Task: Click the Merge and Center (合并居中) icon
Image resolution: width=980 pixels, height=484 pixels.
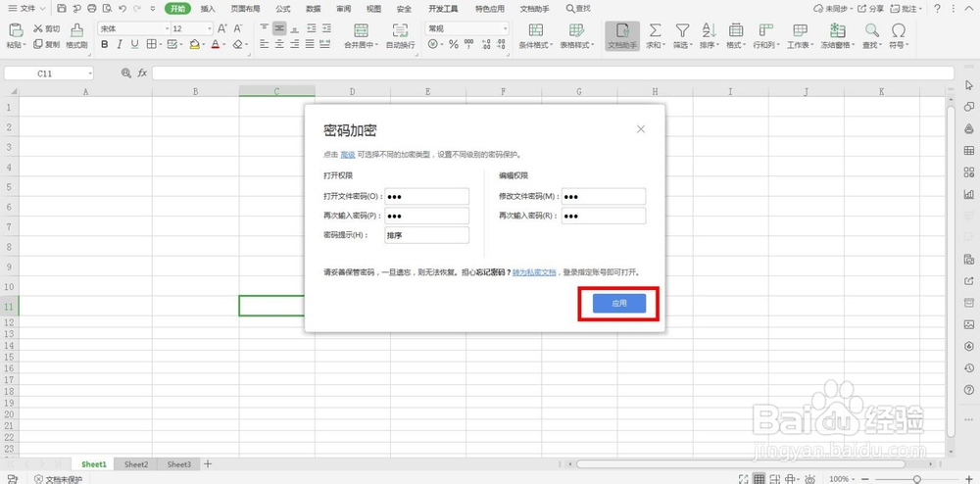Action: tap(361, 30)
